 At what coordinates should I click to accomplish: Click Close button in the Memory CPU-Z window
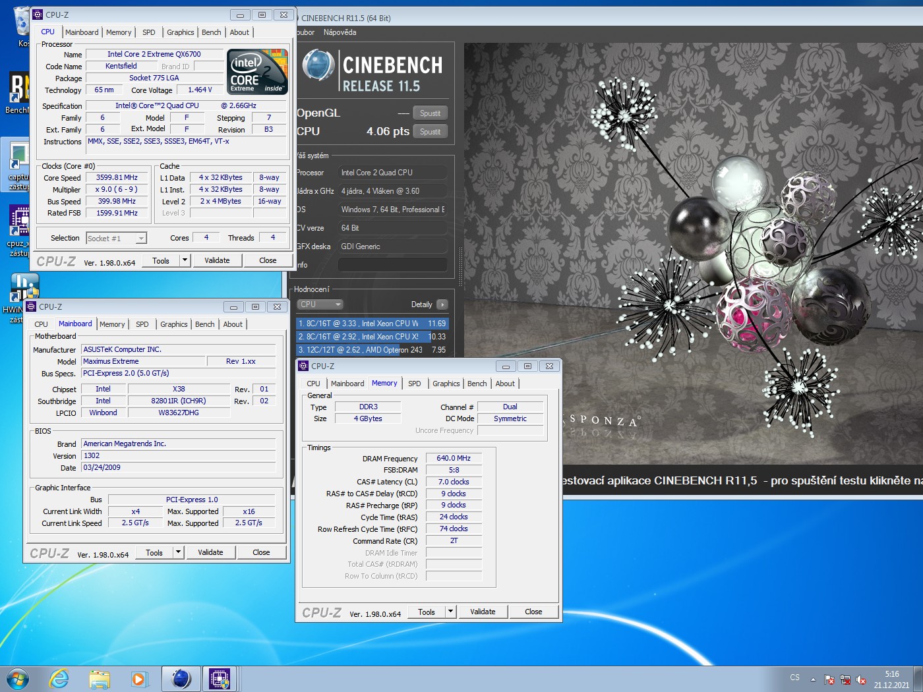(533, 612)
